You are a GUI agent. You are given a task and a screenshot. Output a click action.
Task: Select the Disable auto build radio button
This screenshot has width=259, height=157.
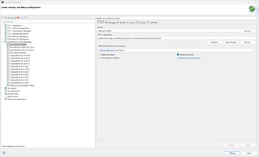tap(178, 54)
